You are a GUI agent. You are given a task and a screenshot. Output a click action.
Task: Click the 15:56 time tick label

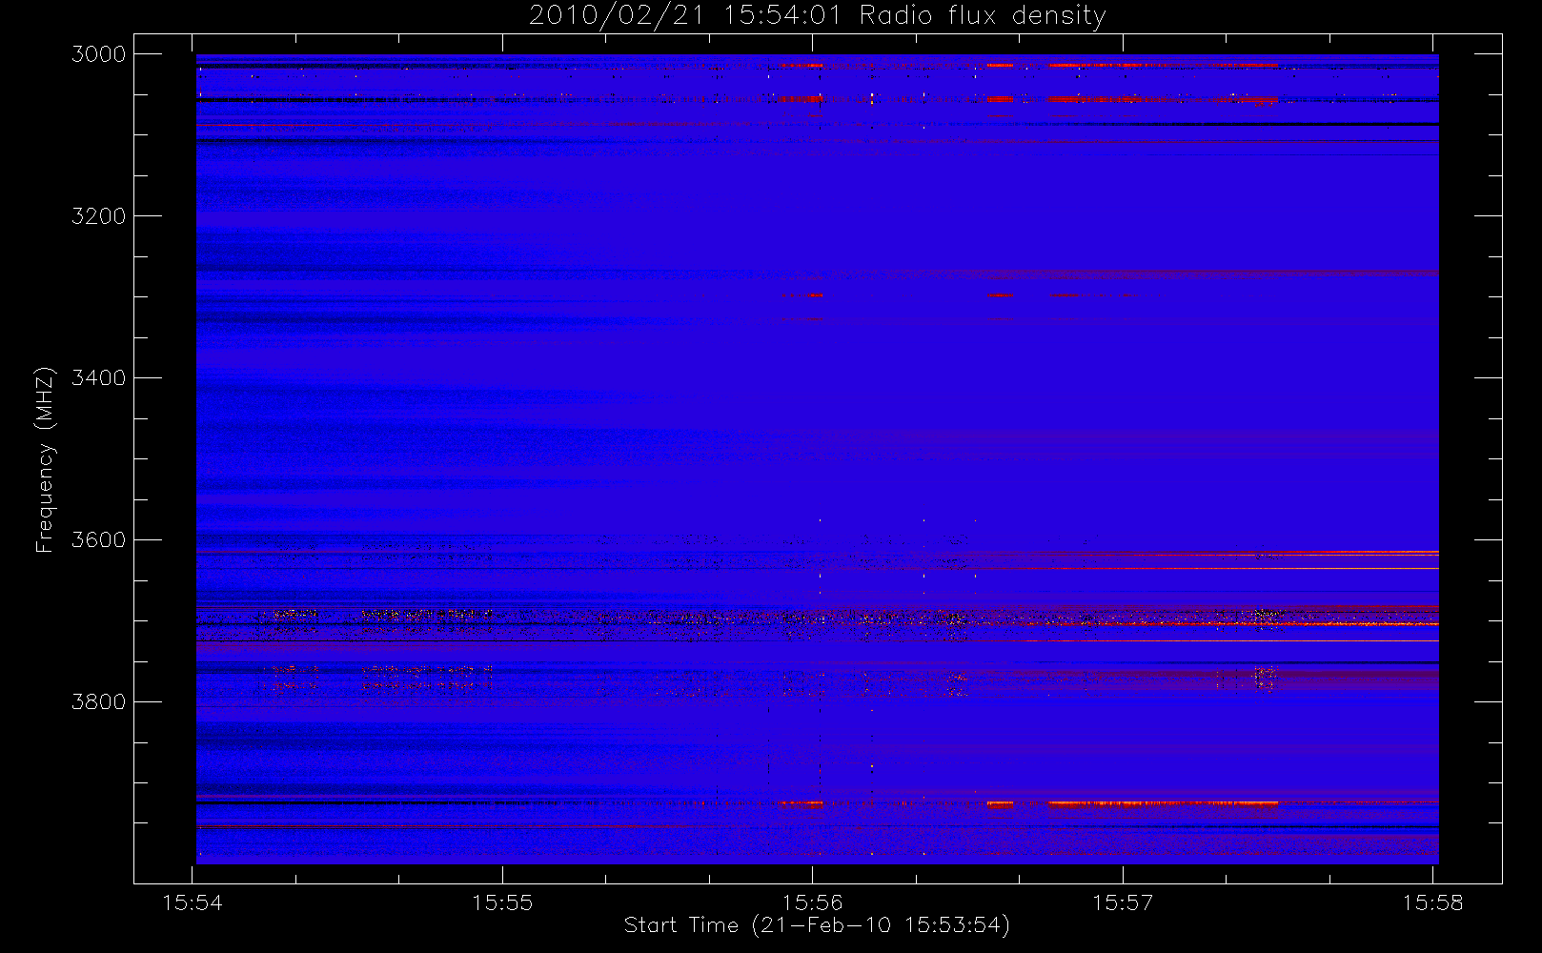[813, 902]
